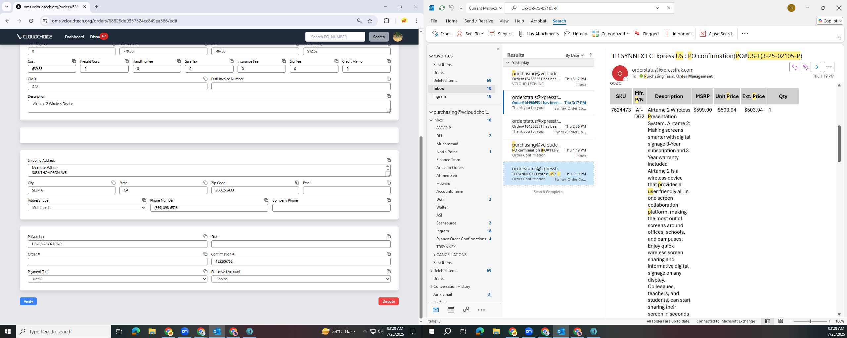Click Close Search in Outlook ribbon

coord(717,34)
